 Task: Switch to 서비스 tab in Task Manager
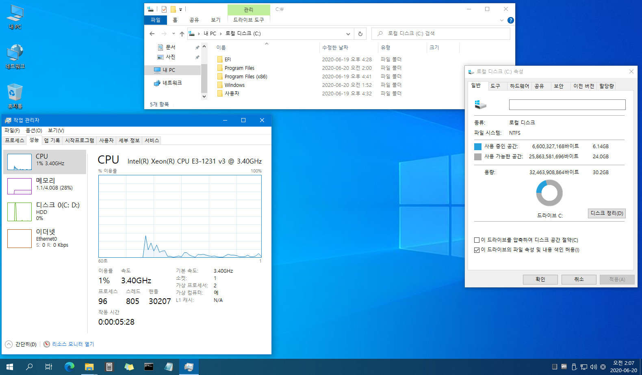pyautogui.click(x=152, y=140)
